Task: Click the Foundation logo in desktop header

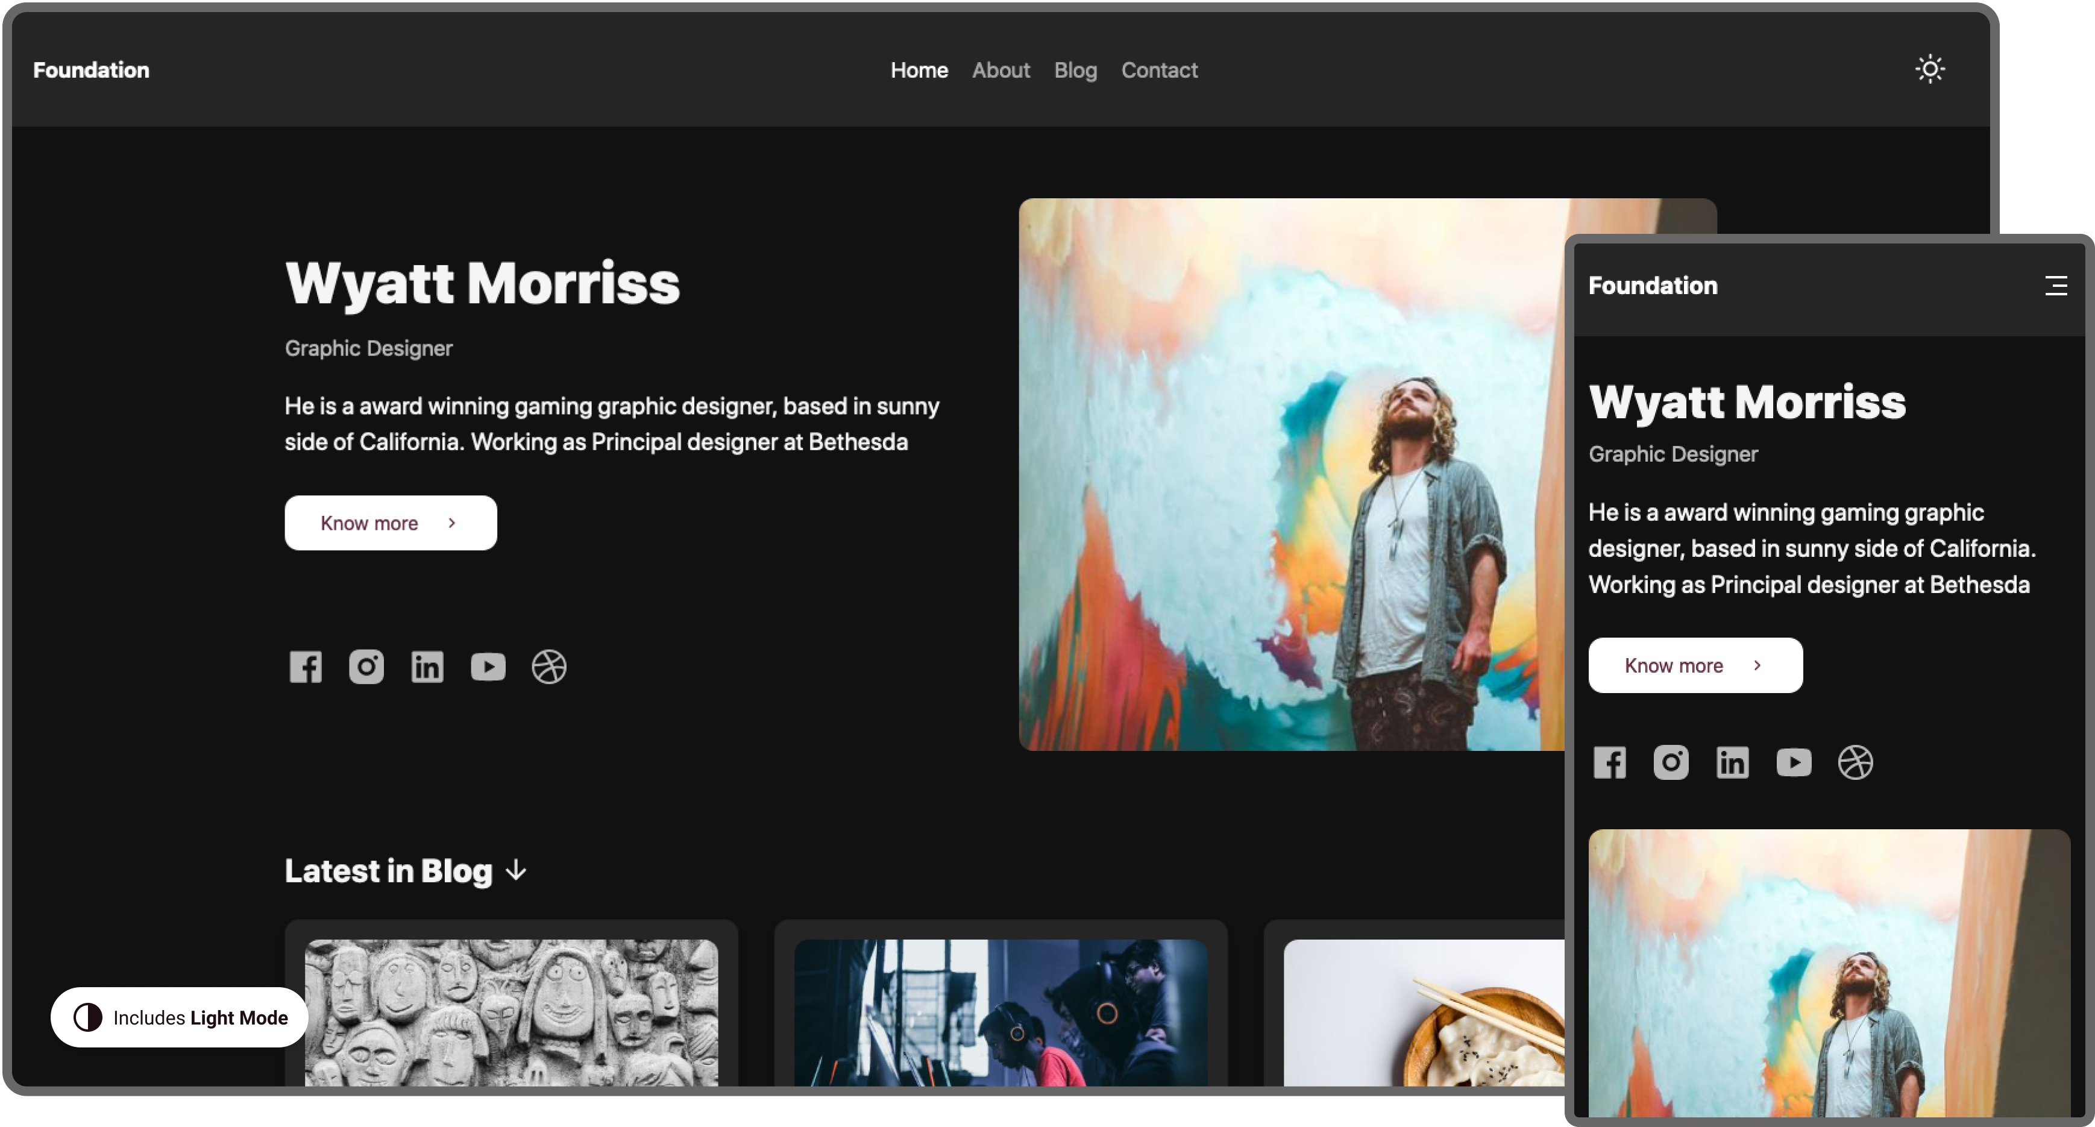Action: (x=91, y=70)
